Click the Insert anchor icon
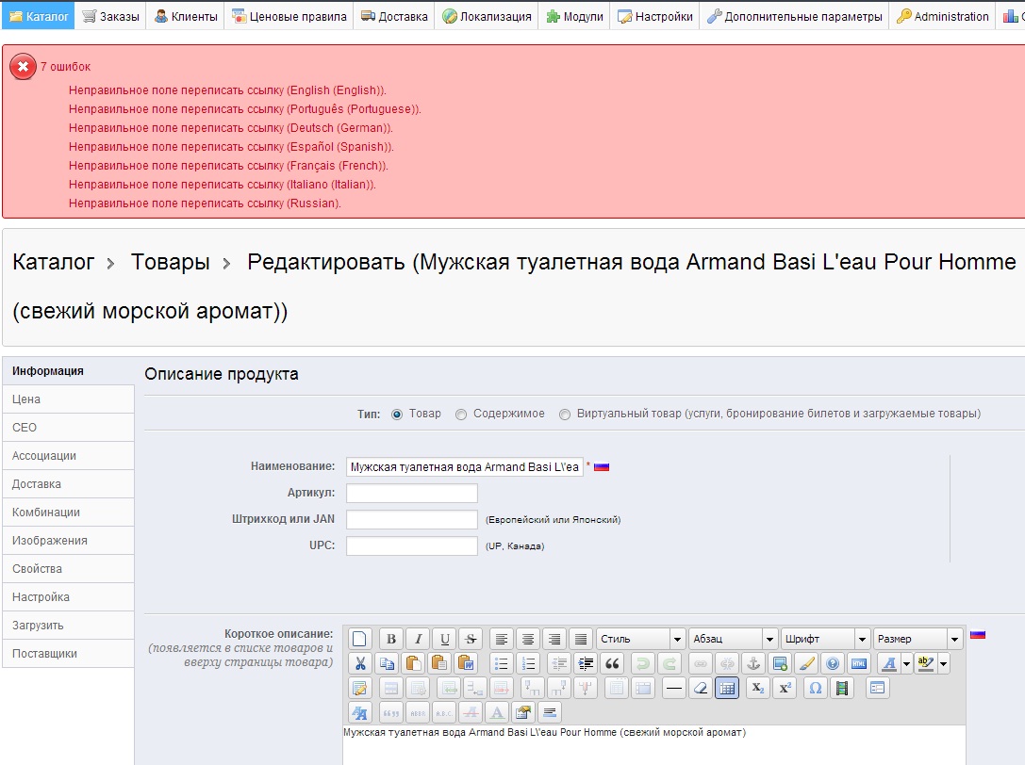 pos(753,664)
